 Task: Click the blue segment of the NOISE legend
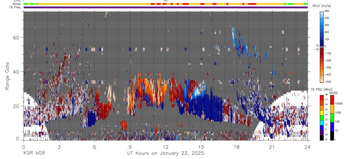click(x=332, y=127)
